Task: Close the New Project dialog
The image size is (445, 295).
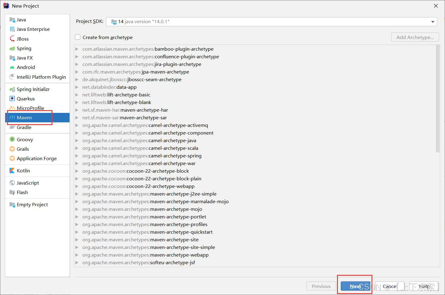Action: click(436, 6)
